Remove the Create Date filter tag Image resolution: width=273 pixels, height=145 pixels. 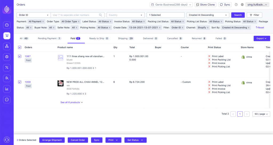click(160, 28)
